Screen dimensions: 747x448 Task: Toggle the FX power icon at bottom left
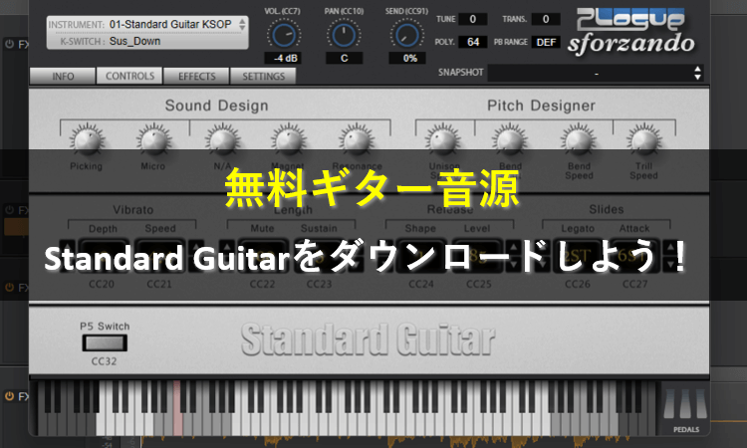click(x=10, y=396)
